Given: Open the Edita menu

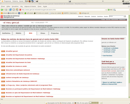Looking at the screenshot, I should pos(8,6).
